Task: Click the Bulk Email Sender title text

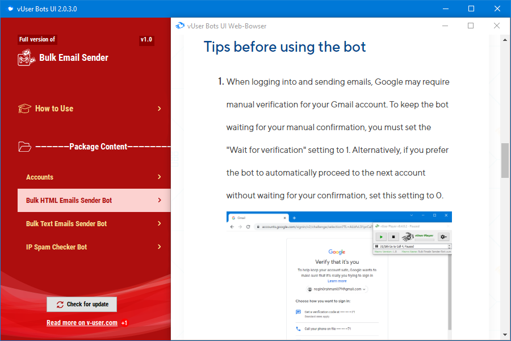Action: tap(74, 58)
